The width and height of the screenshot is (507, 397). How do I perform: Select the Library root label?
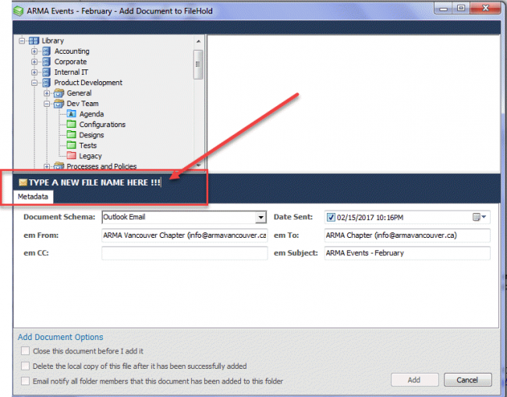pyautogui.click(x=53, y=41)
